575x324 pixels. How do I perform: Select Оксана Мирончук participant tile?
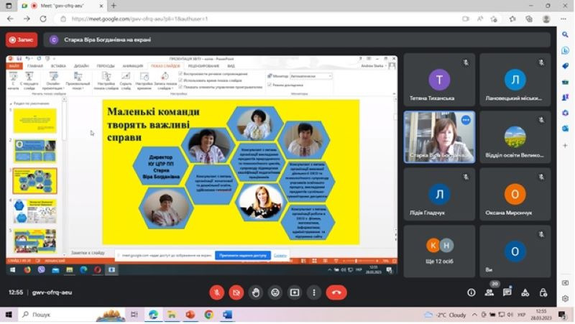[515, 194]
